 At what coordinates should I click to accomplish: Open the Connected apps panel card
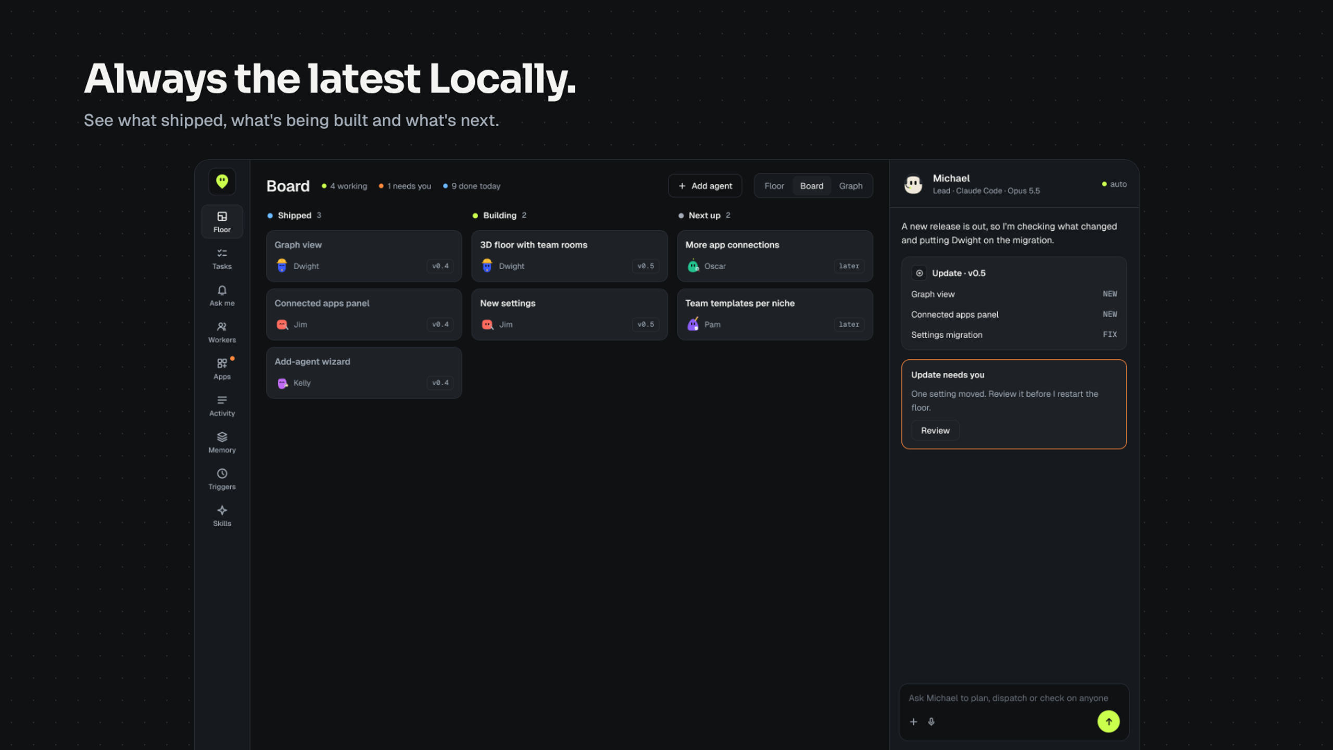[364, 315]
